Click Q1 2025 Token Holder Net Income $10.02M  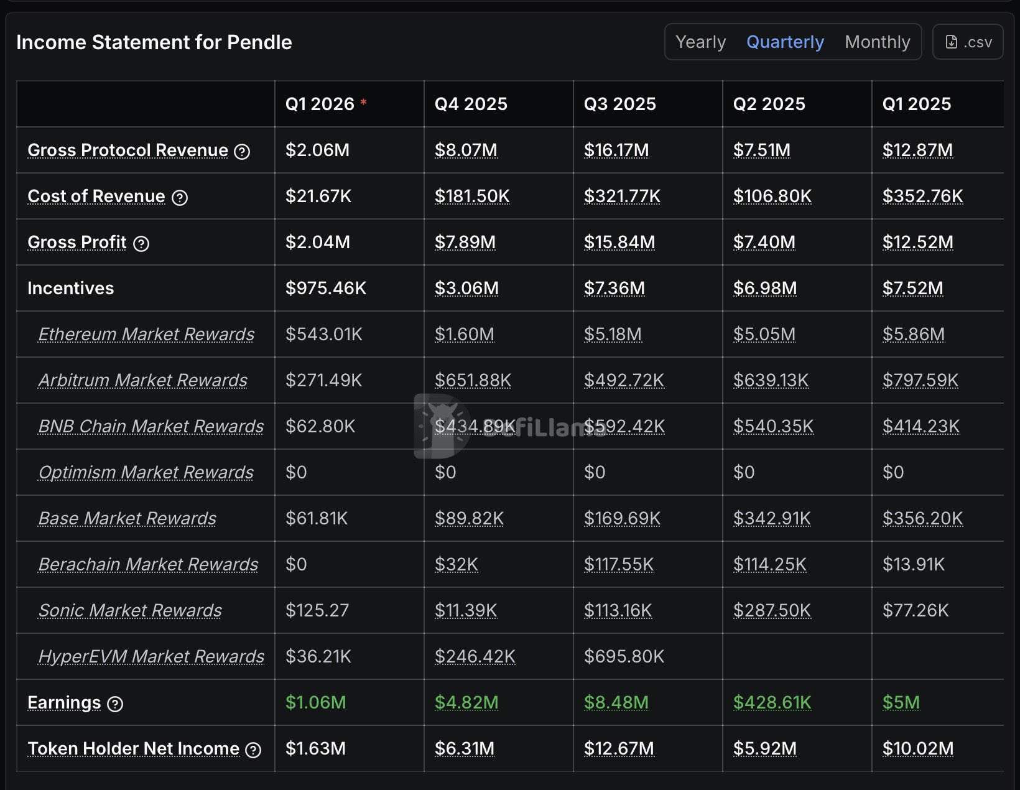917,748
